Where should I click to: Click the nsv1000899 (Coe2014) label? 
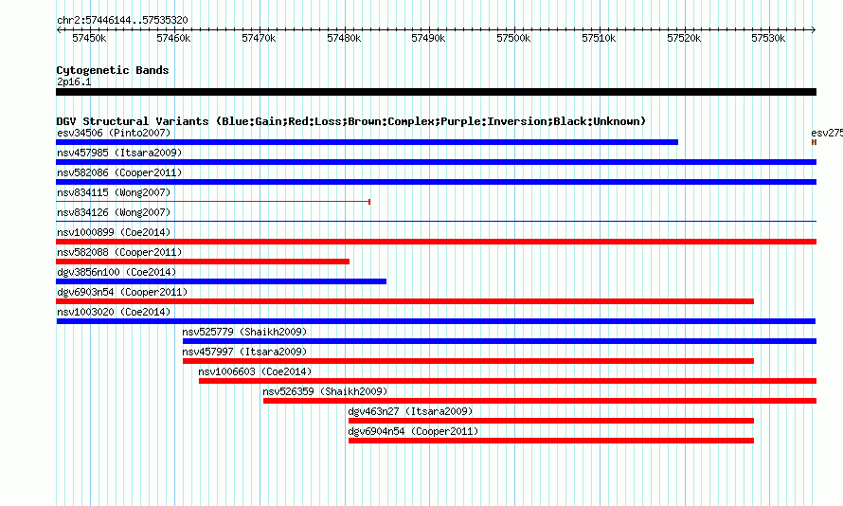click(114, 232)
